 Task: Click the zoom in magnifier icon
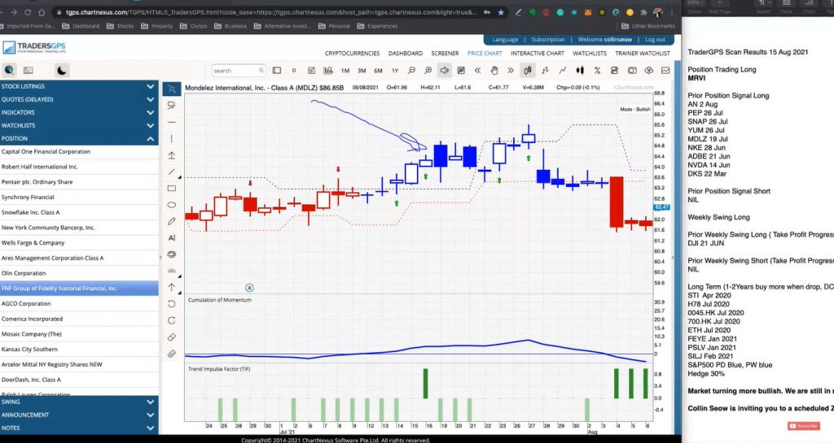coord(428,70)
